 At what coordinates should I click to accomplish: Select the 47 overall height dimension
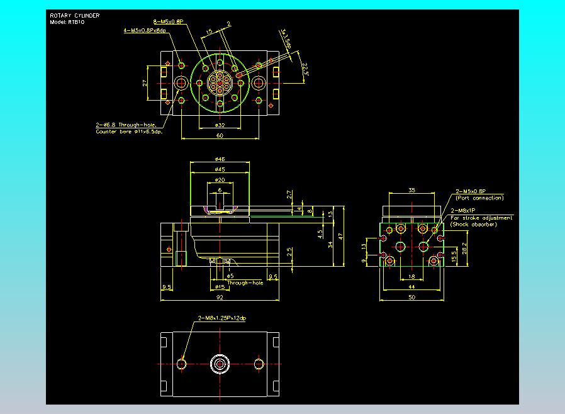click(340, 237)
